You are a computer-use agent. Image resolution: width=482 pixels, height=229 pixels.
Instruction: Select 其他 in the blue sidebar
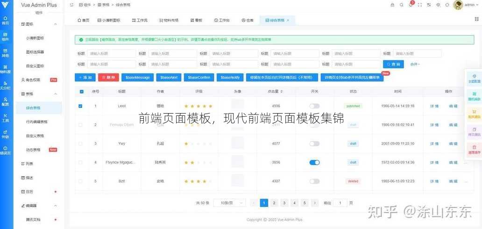coord(5,53)
